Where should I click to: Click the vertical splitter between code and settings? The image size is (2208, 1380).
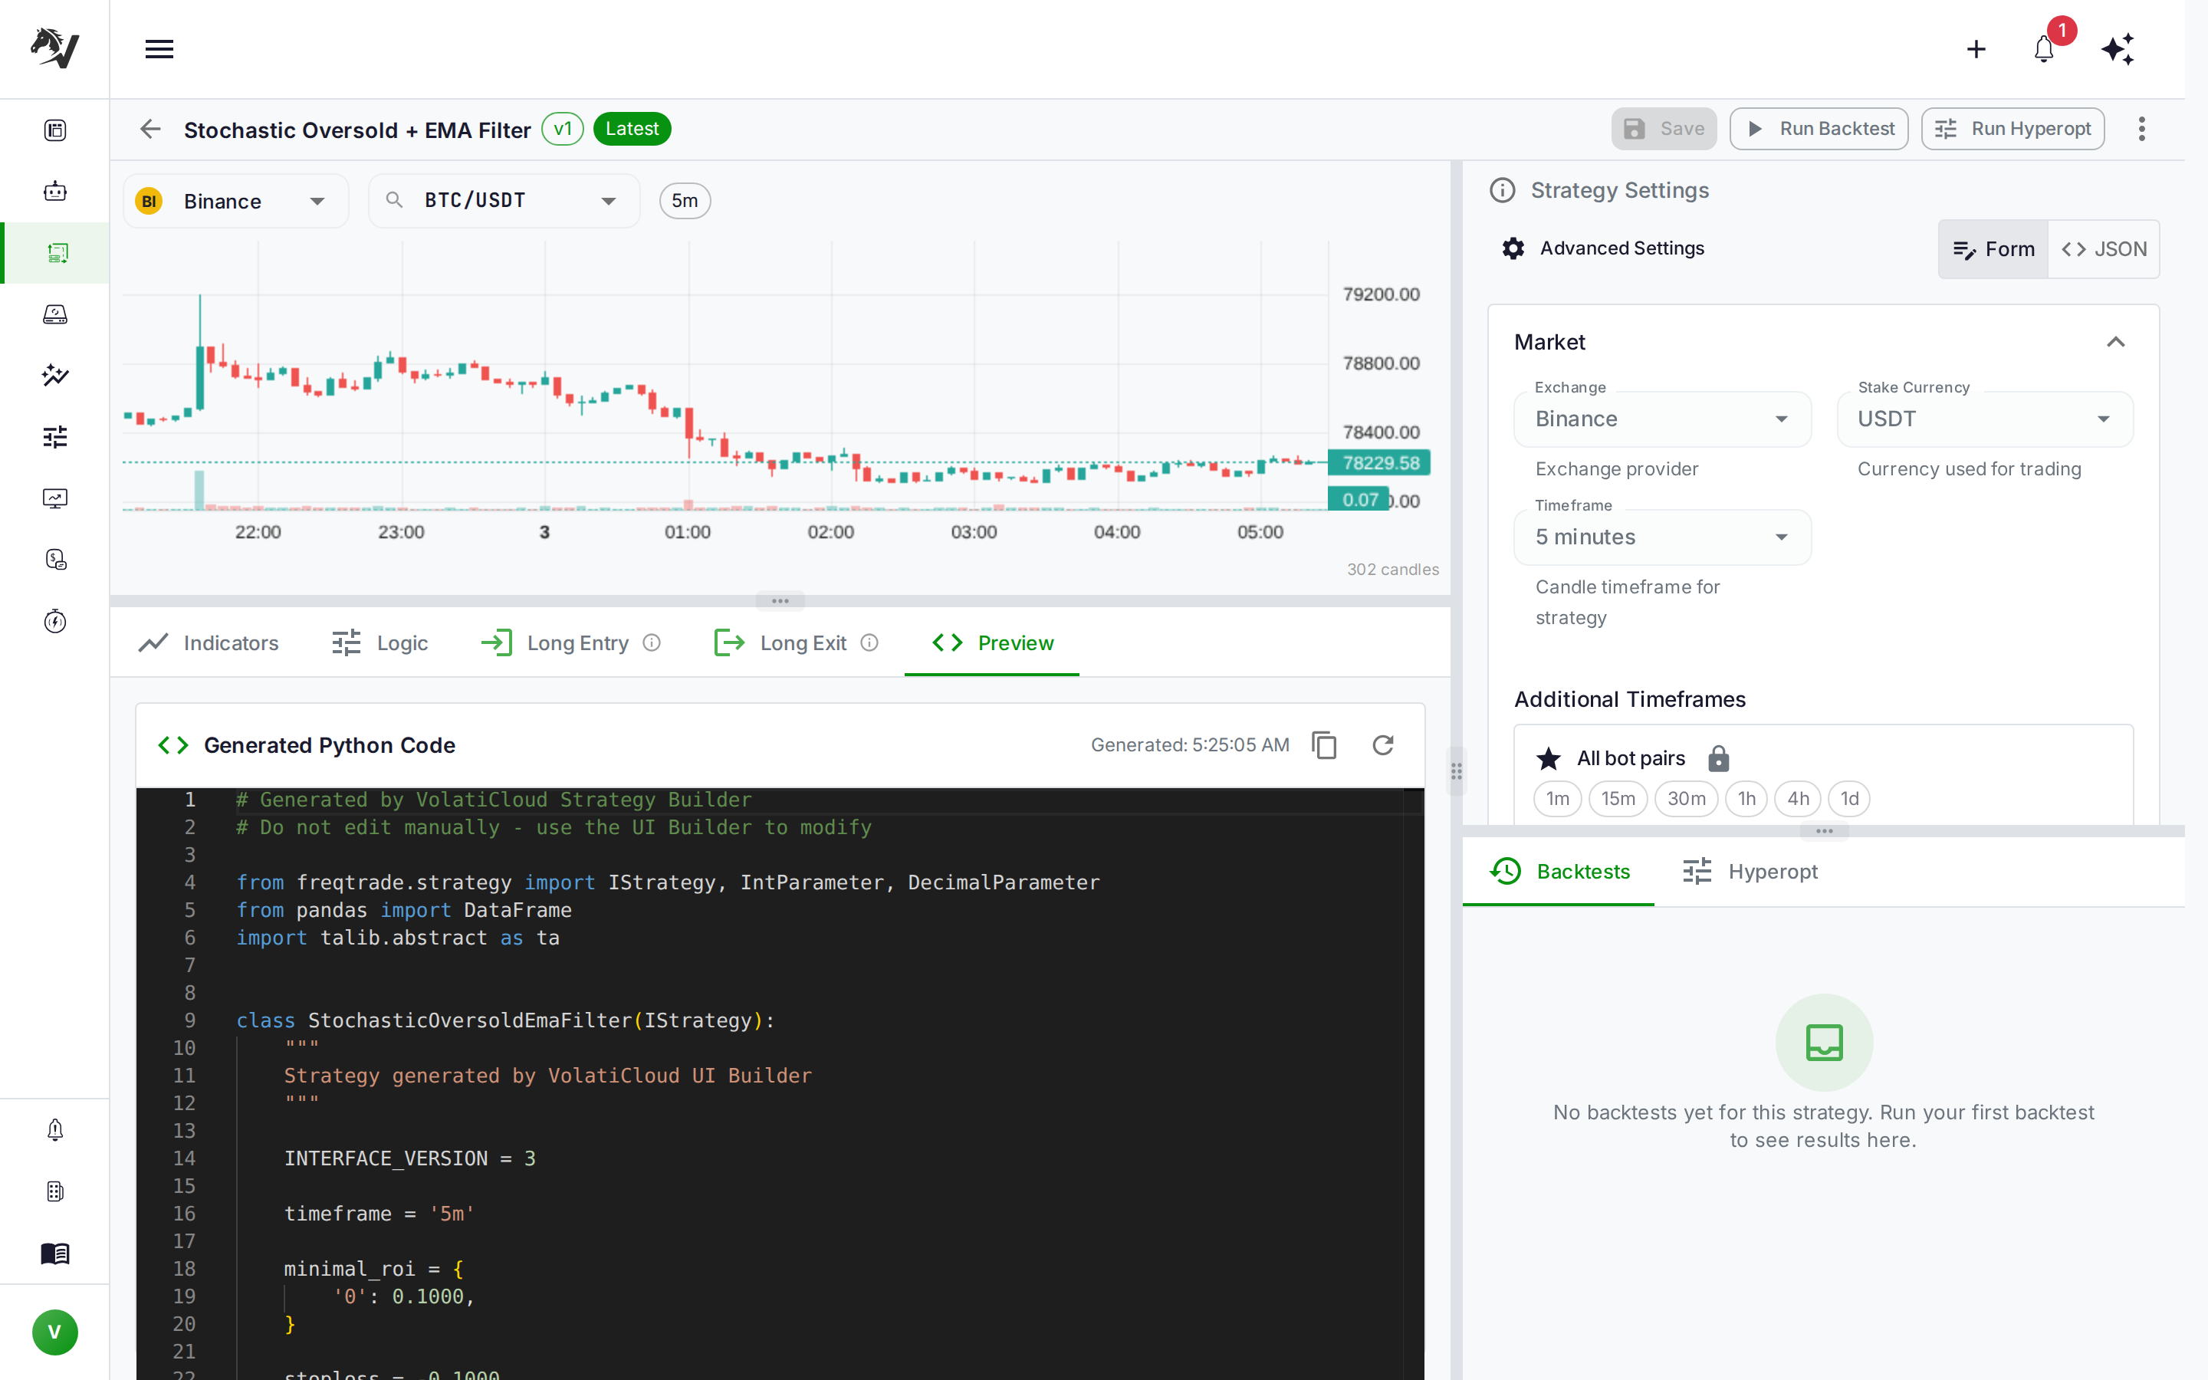[1456, 771]
